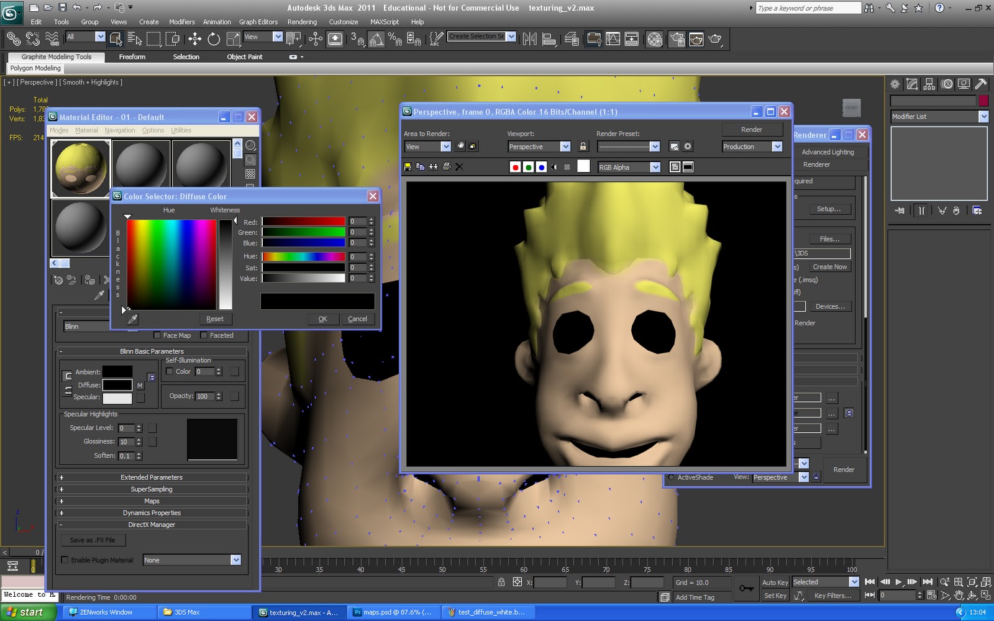Click the Render Production teapot icon
This screenshot has width=994, height=621.
point(715,39)
